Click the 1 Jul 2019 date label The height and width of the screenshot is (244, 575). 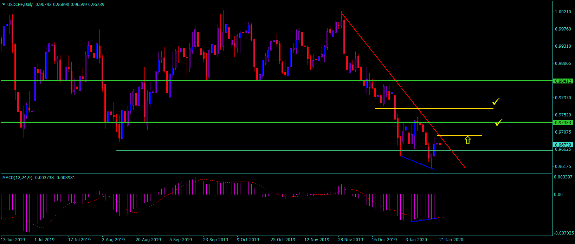coord(45,240)
